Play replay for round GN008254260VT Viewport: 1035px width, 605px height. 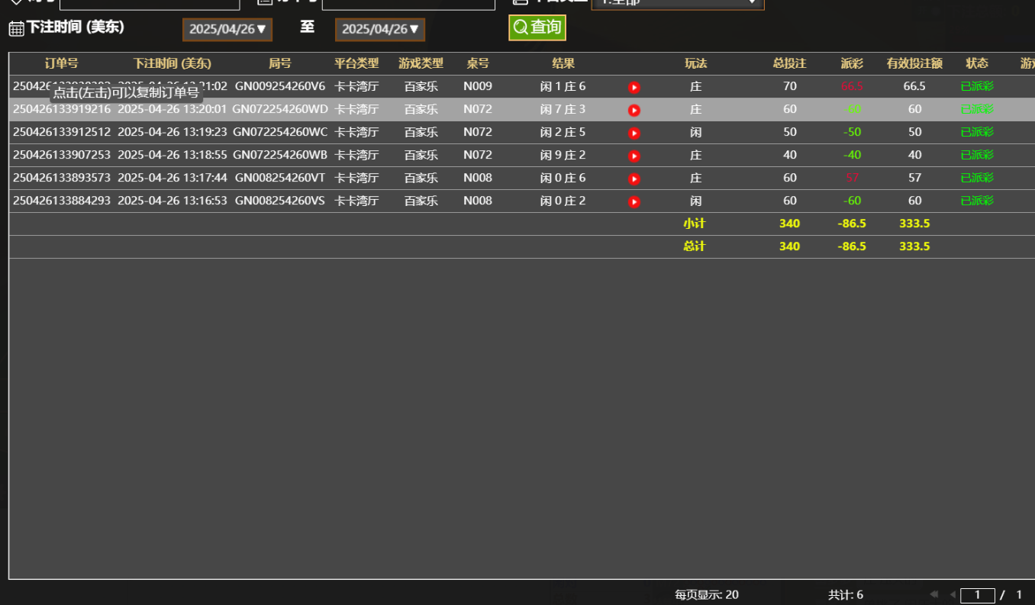click(x=634, y=179)
